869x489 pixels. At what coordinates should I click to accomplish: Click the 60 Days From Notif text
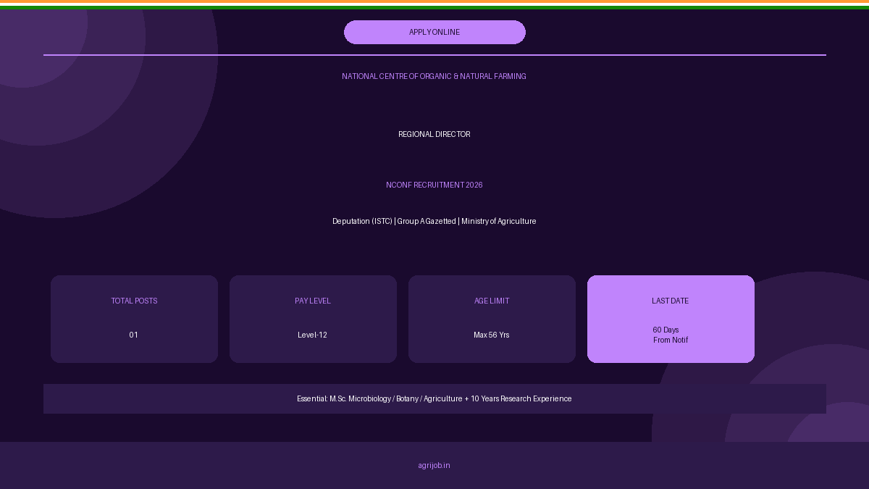[x=670, y=335]
